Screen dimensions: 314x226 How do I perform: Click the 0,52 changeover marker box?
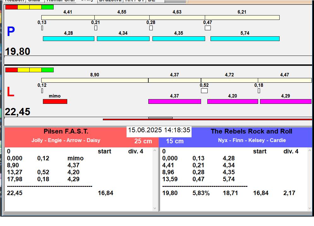click(204, 91)
